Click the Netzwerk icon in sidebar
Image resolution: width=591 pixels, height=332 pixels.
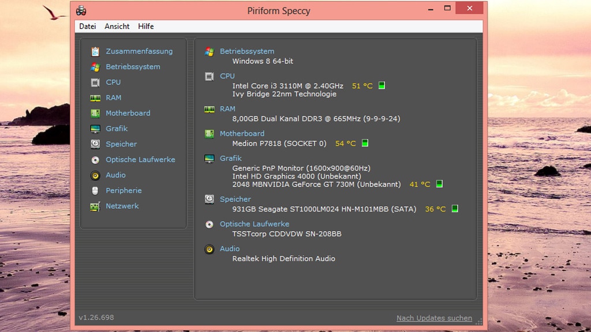[x=95, y=206]
